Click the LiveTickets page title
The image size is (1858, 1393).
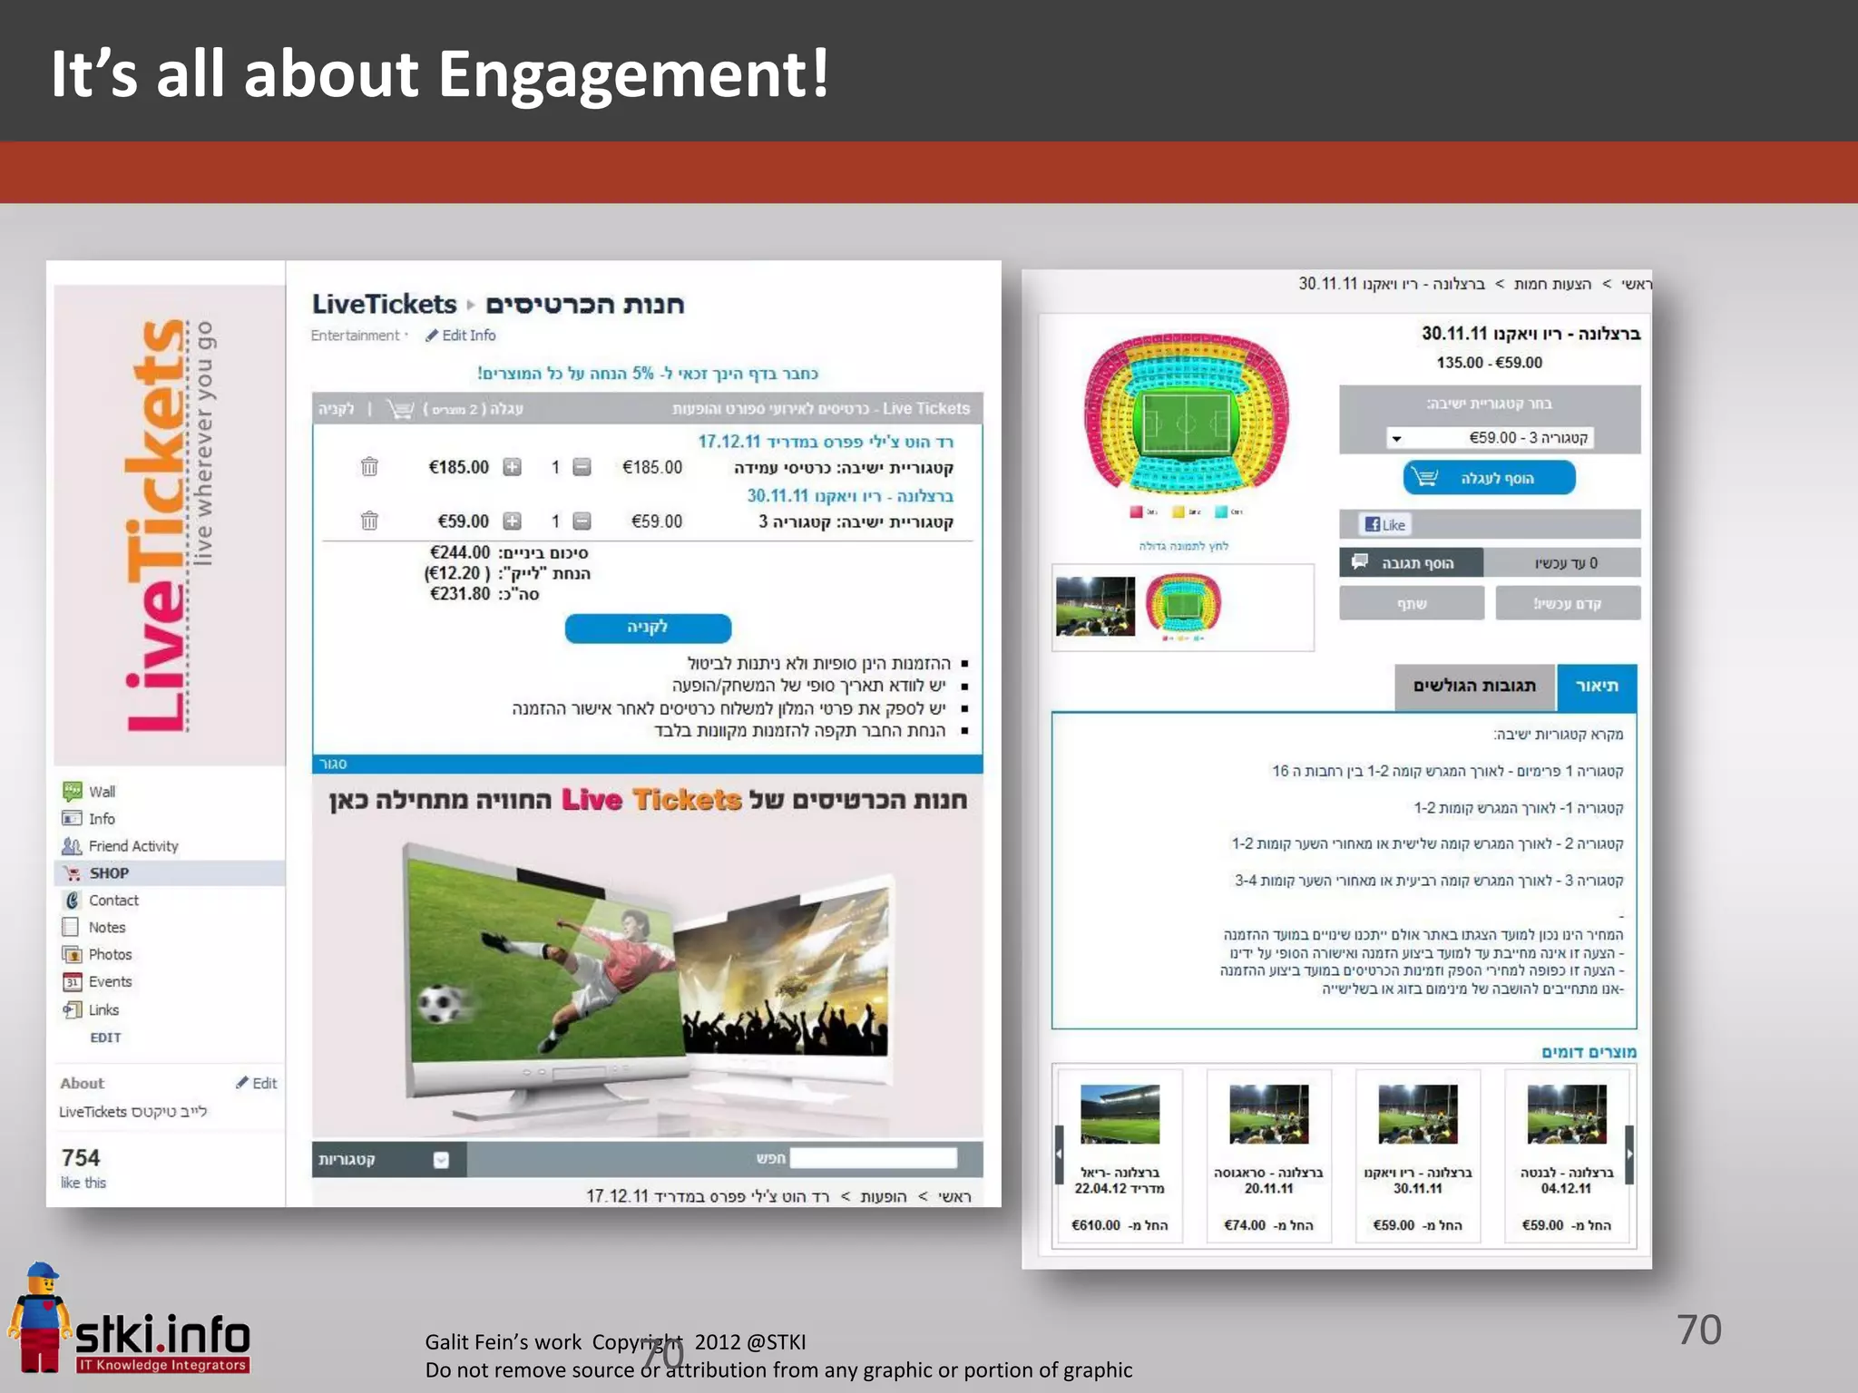tap(384, 304)
